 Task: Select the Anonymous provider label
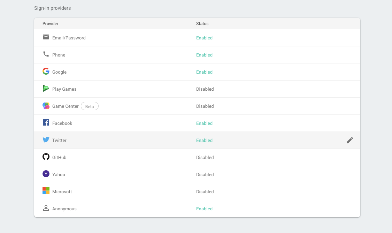64,209
